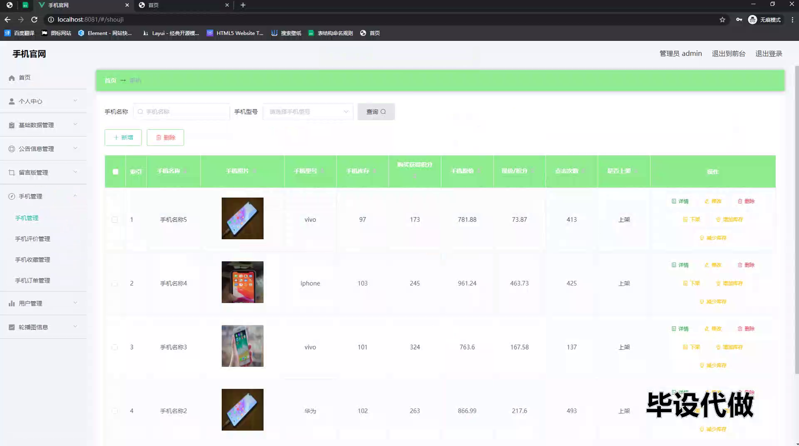
Task: Expand the 用户管理 menu chevron
Action: (x=75, y=303)
